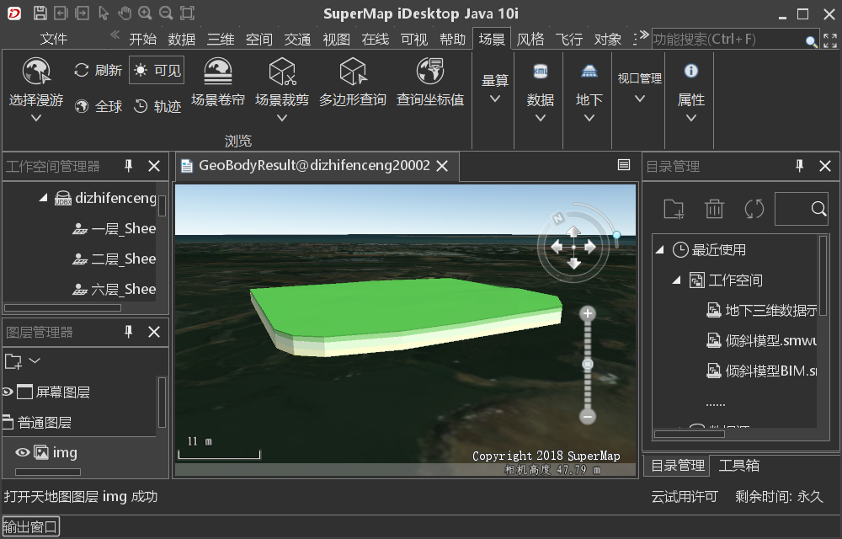Collapse the 工作空间 tree node
Screen dimensions: 842x539
(x=677, y=280)
